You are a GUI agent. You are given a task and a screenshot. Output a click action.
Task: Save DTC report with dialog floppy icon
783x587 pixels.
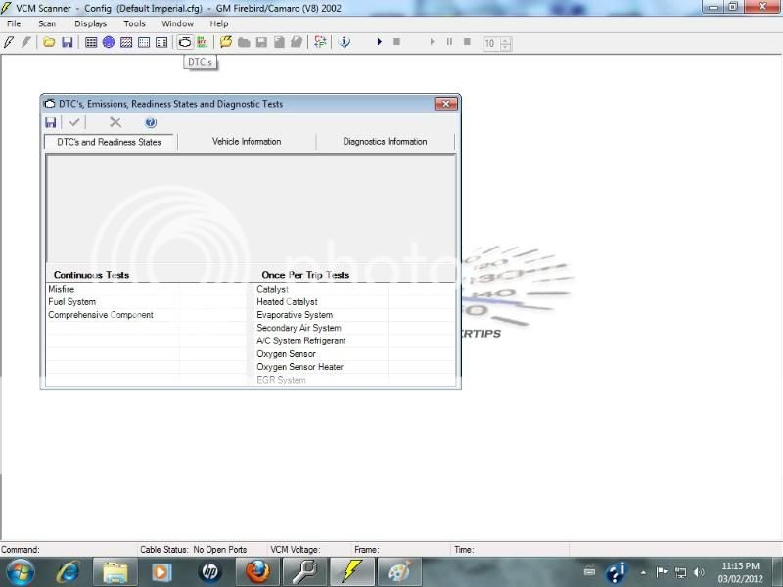[51, 123]
